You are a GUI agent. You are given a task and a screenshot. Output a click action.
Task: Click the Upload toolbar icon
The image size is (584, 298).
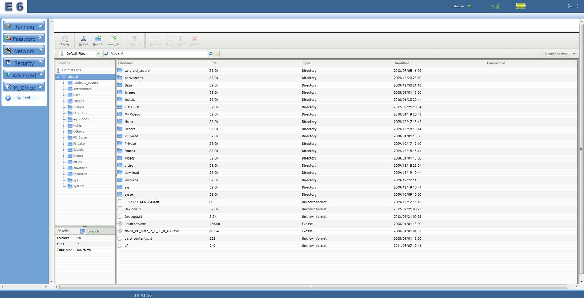(84, 40)
